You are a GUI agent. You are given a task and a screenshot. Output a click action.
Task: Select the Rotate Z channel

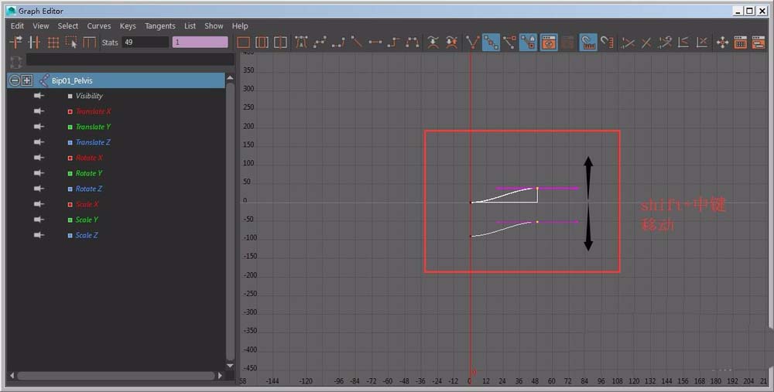tap(89, 189)
